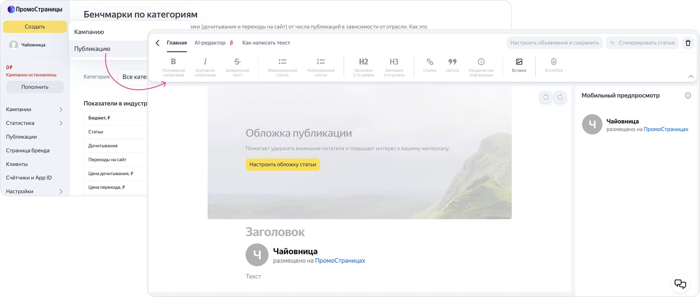Follow ПромоСтраницах link under article author
The width and height of the screenshot is (700, 297).
pos(340,261)
